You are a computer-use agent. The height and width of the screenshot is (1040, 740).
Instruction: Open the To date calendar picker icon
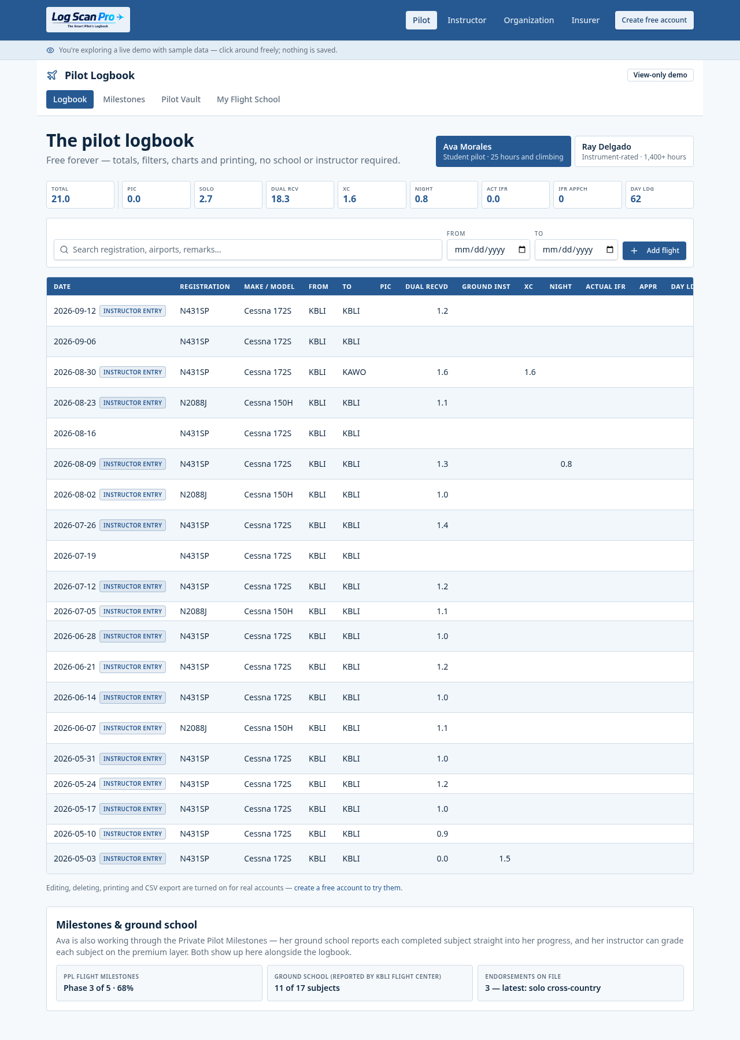point(610,250)
